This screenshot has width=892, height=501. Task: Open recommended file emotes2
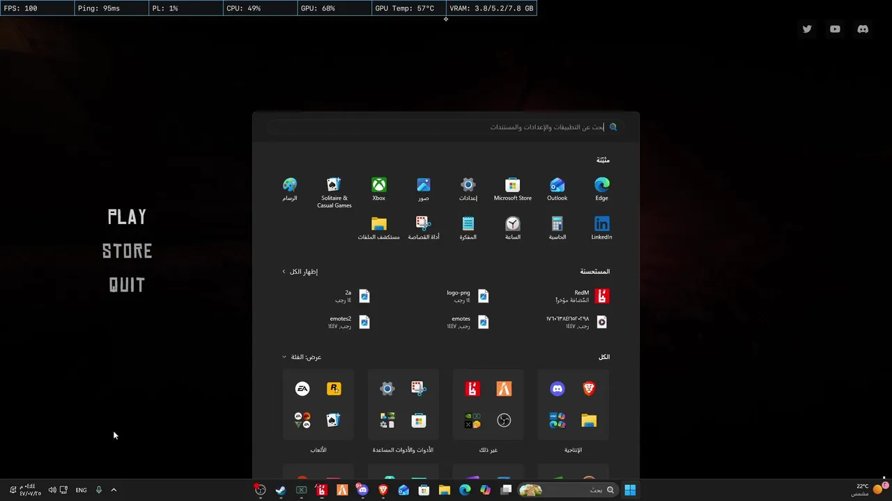coord(349,322)
